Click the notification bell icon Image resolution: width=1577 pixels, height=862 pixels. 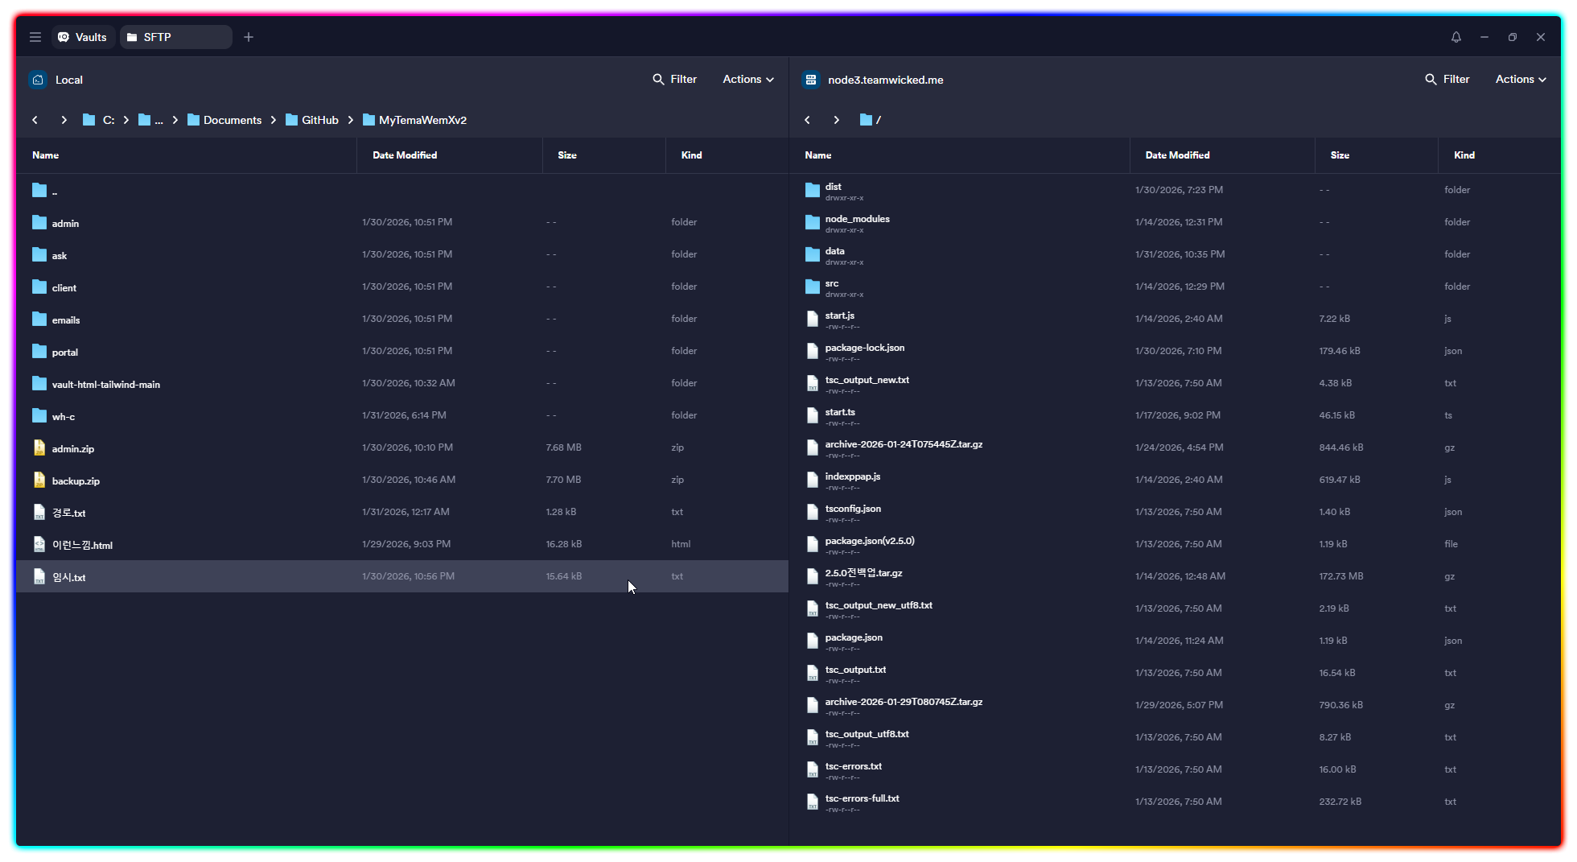coord(1456,37)
